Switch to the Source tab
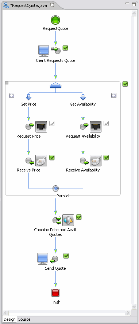This screenshot has width=139, height=324. tap(24, 319)
